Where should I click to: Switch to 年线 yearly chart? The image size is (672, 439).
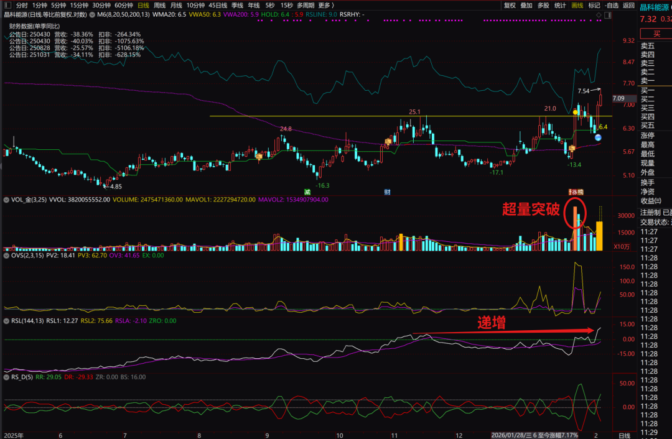pos(254,5)
